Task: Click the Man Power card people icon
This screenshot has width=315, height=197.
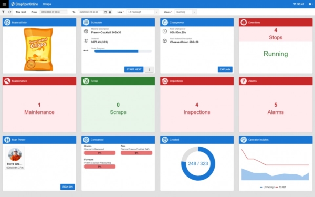Action: coord(7,140)
